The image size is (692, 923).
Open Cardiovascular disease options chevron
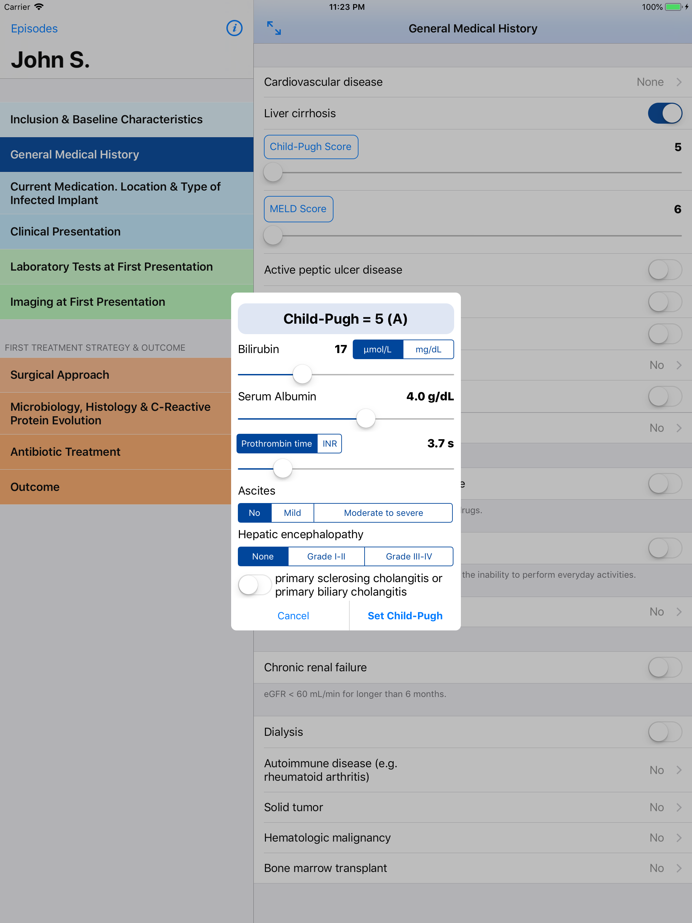pos(678,82)
